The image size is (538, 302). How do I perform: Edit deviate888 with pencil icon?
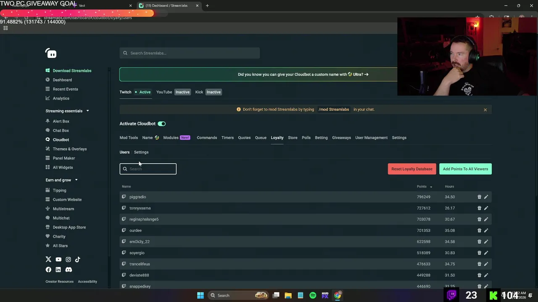[486, 275]
